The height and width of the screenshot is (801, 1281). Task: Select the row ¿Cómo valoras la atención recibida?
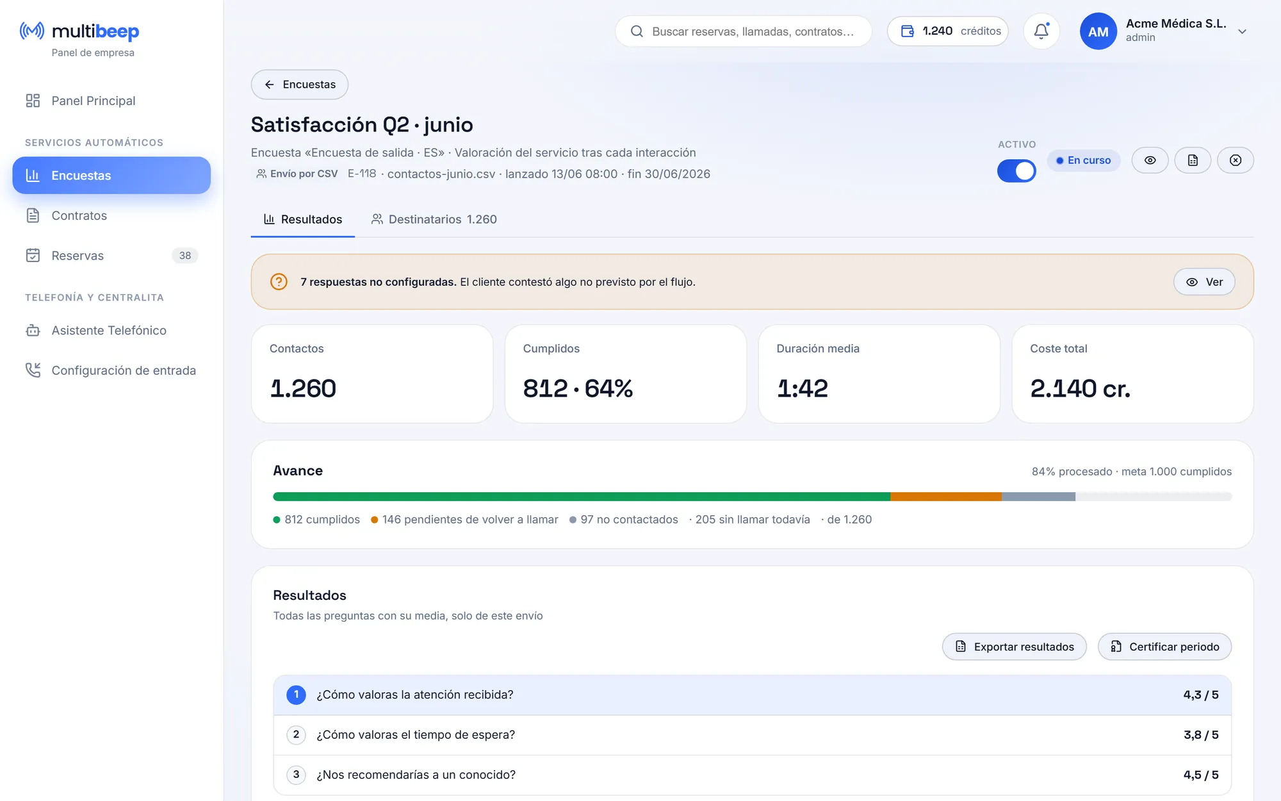click(x=753, y=695)
